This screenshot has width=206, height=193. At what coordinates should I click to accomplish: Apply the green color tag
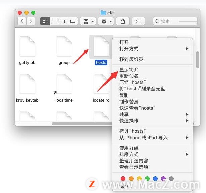tap(147, 179)
